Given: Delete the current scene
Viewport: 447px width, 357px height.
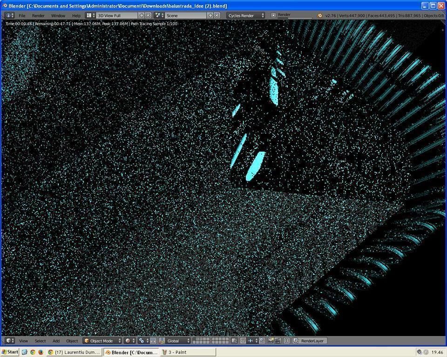Looking at the screenshot, I should (217, 15).
